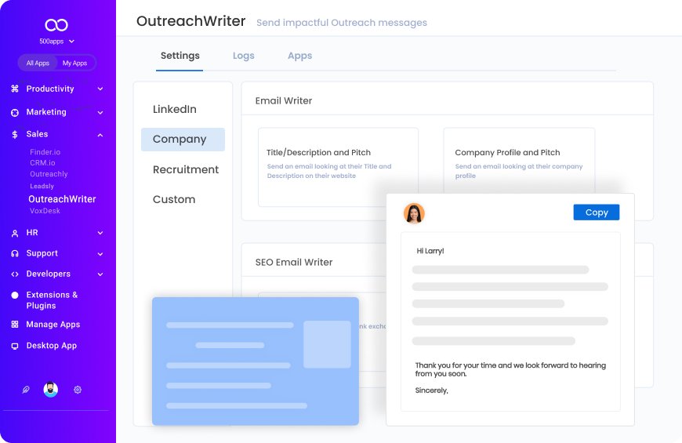Switch to the My Apps toggle
The image size is (682, 443).
click(x=75, y=64)
